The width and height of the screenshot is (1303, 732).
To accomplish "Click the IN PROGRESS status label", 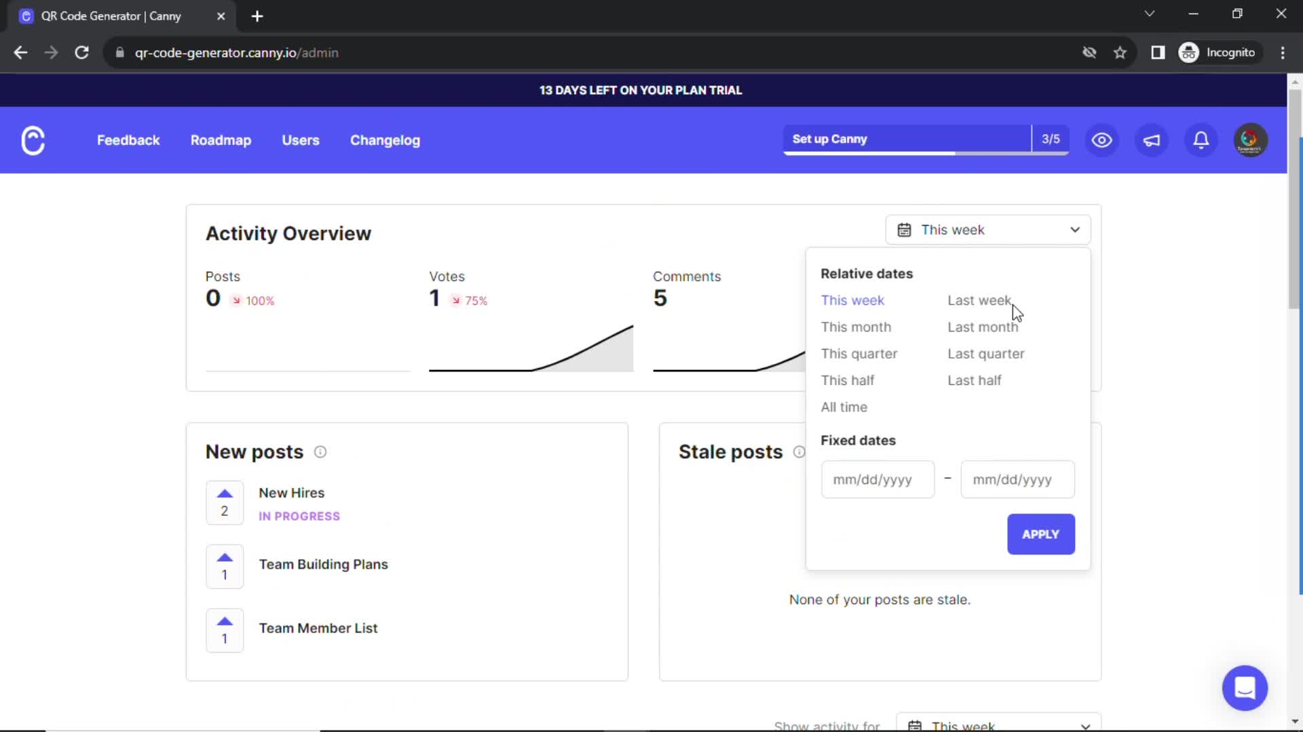I will (299, 516).
